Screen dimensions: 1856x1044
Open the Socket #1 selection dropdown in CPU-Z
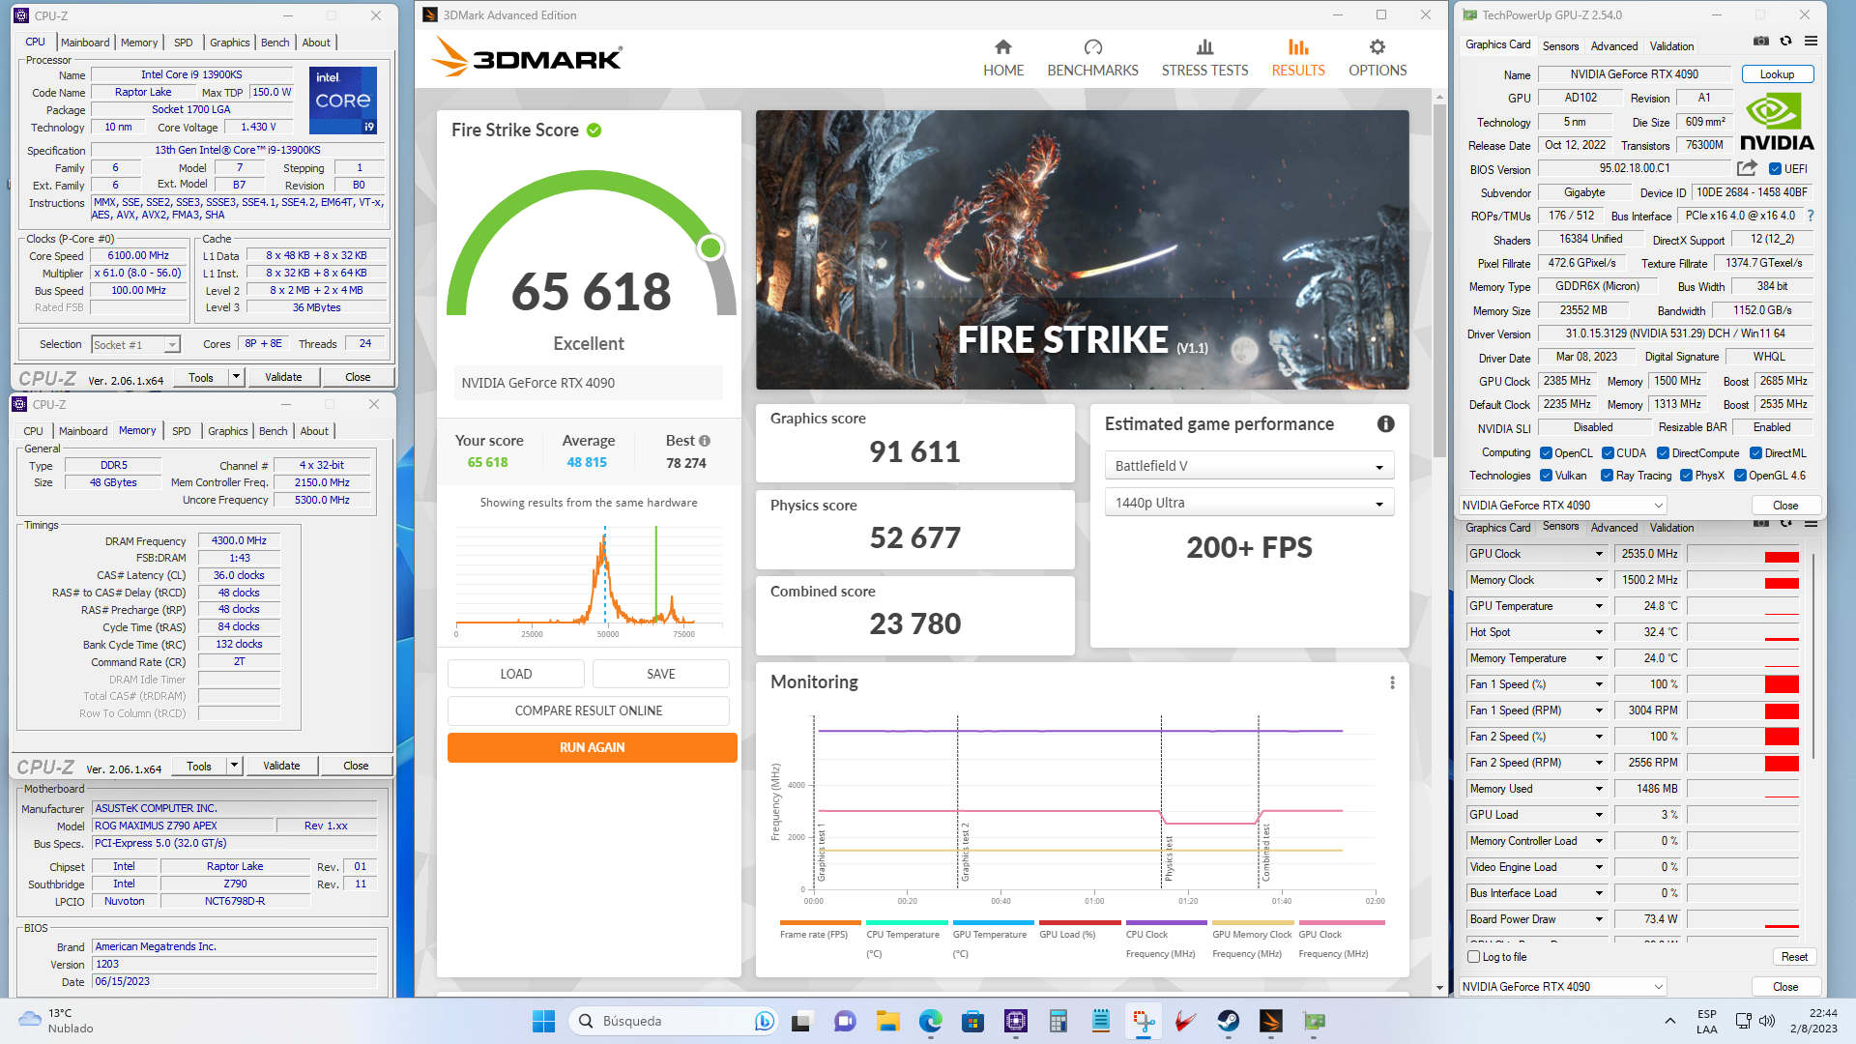136,345
